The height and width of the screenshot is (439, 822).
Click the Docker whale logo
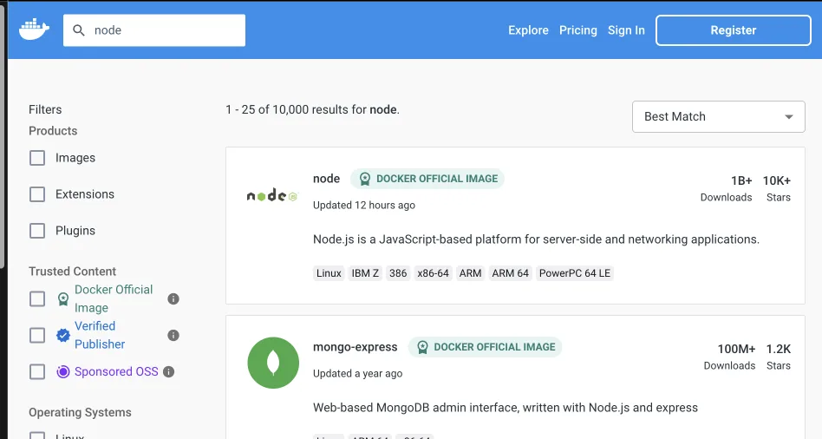coord(34,29)
